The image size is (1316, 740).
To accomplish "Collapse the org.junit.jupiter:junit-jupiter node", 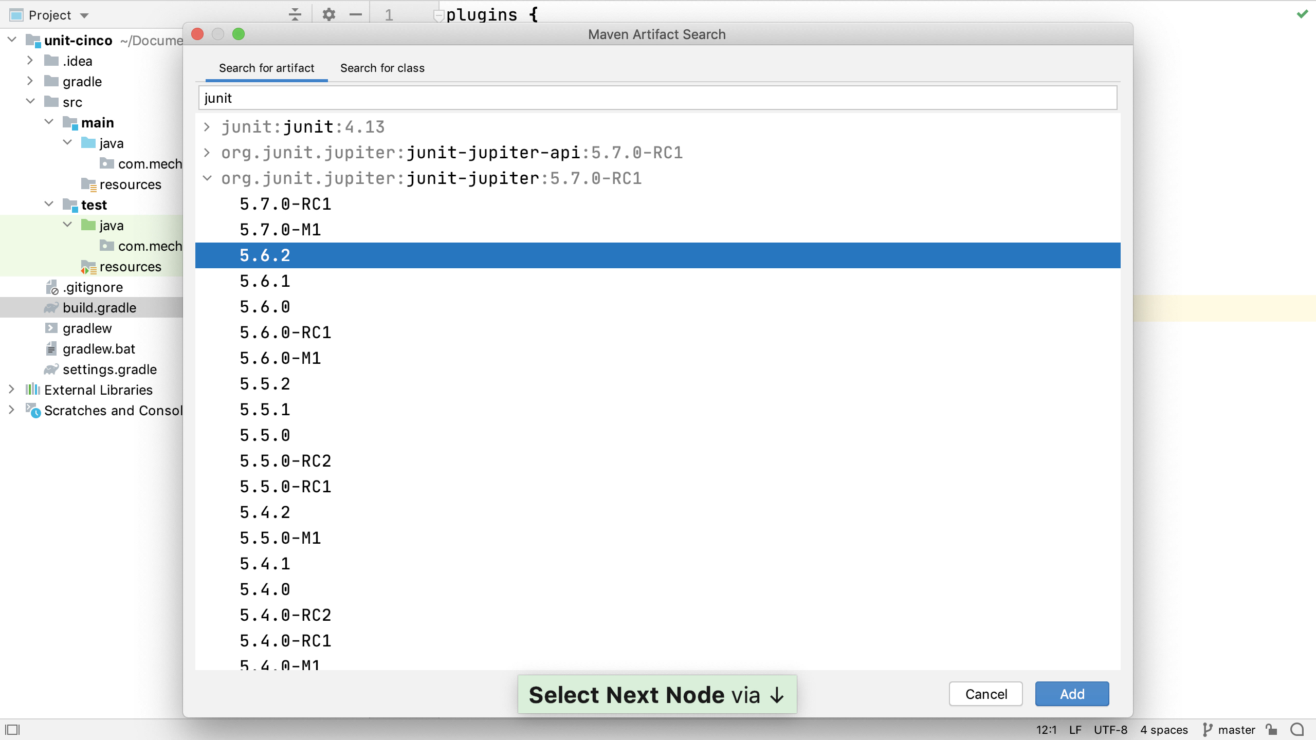I will click(x=207, y=178).
